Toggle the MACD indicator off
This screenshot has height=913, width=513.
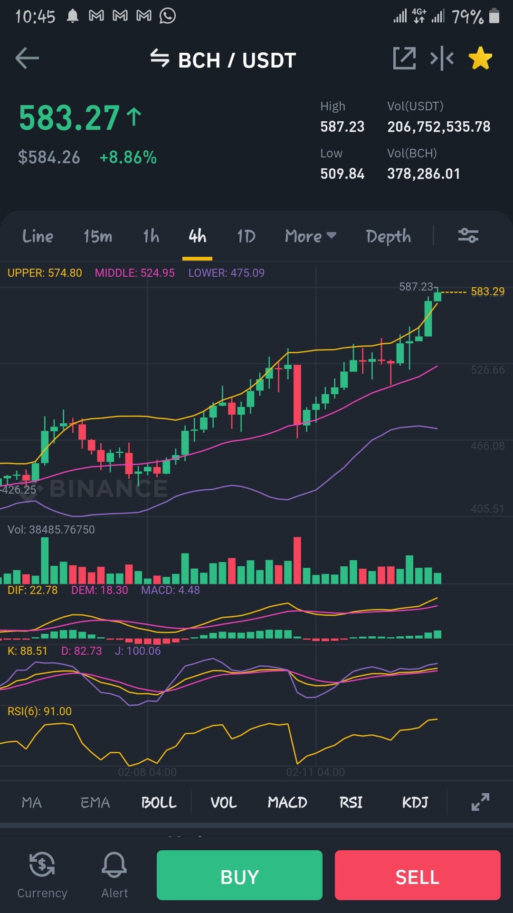(287, 802)
